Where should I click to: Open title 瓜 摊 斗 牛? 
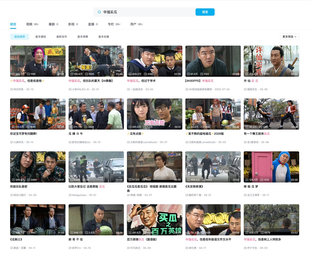(x=76, y=134)
